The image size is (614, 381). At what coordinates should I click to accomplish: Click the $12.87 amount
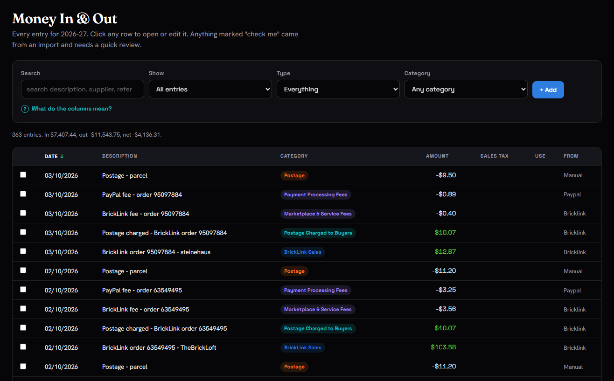pos(445,251)
